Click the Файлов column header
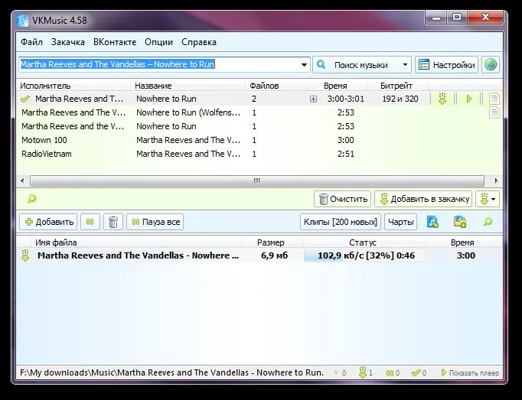This screenshot has height=400, width=522. pos(276,86)
